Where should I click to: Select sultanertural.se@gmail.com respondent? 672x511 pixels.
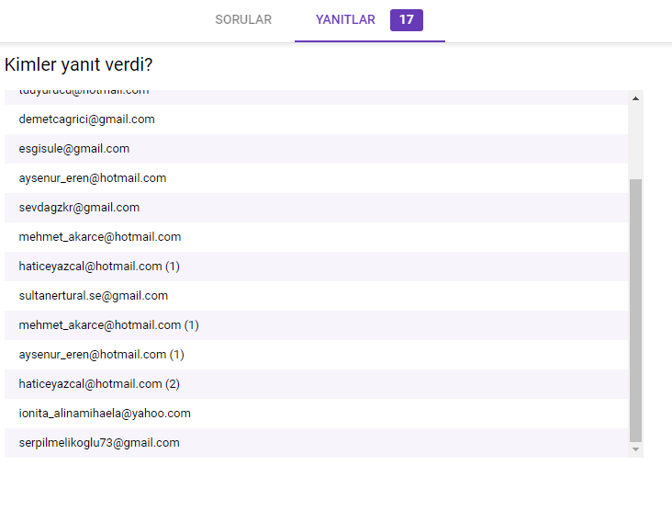(x=94, y=296)
